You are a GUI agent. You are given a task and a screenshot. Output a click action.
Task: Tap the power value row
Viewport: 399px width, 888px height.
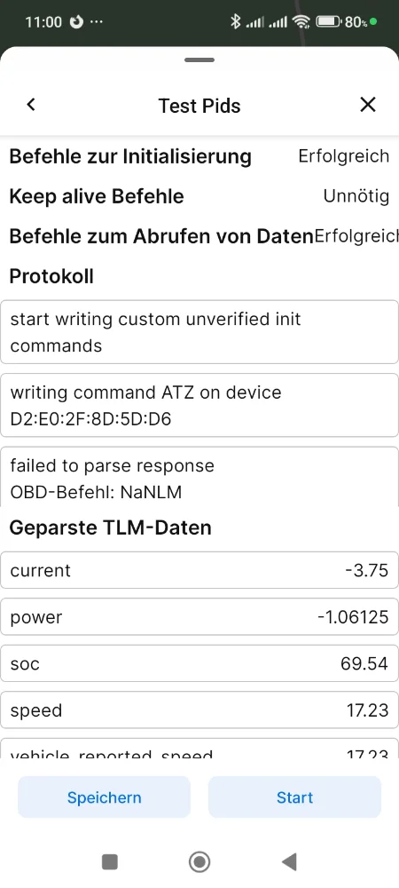pos(199,617)
